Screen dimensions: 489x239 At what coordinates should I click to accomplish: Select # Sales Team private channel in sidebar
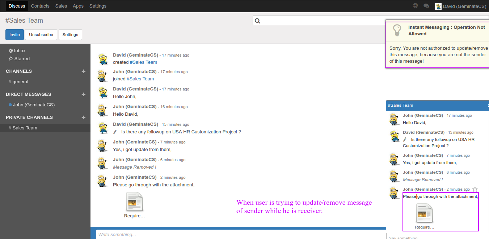click(45, 128)
